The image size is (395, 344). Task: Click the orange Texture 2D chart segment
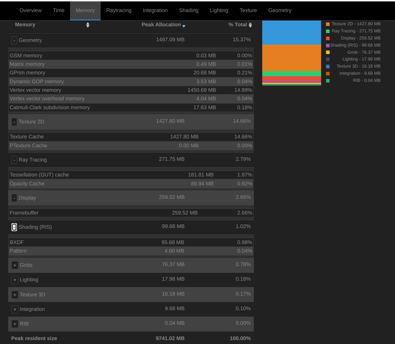pyautogui.click(x=292, y=58)
